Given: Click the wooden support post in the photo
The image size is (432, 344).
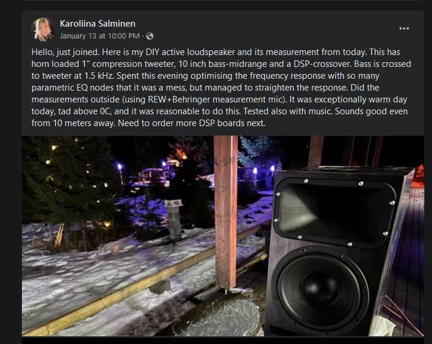Looking at the screenshot, I should [x=226, y=212].
